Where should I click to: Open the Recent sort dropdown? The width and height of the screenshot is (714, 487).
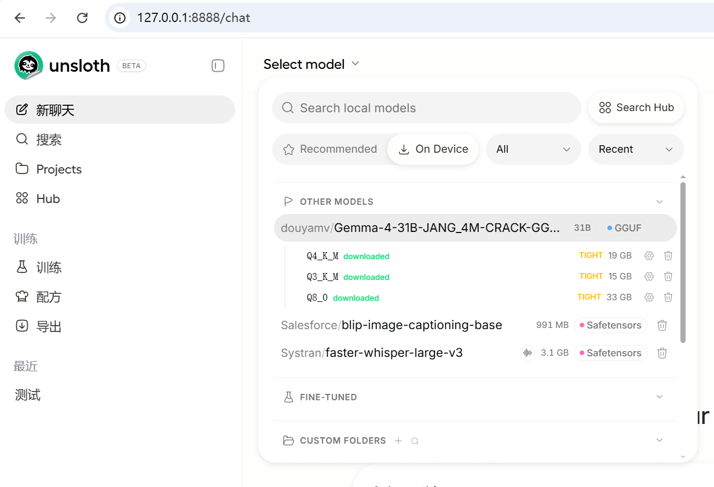pyautogui.click(x=636, y=149)
